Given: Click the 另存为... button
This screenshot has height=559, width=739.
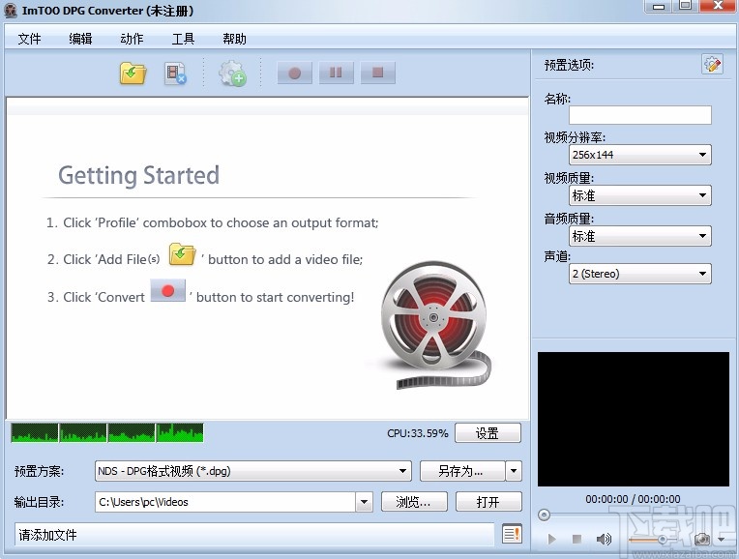Looking at the screenshot, I should (x=462, y=471).
